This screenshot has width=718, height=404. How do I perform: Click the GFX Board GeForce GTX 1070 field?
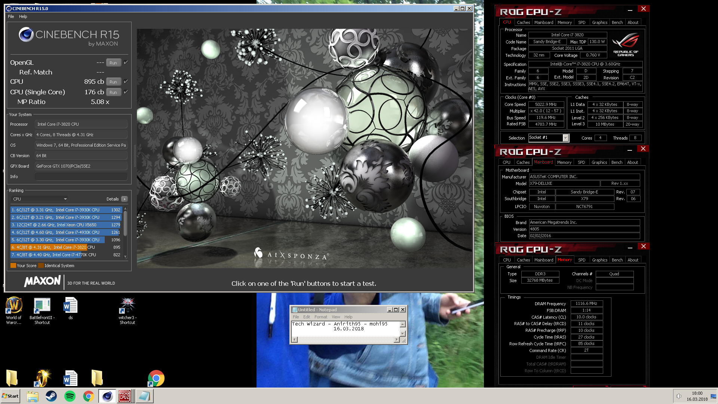tap(81, 166)
